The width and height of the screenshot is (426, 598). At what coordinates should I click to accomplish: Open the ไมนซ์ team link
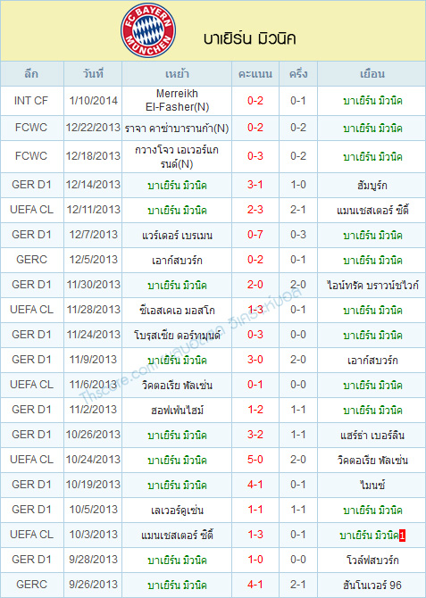372,486
